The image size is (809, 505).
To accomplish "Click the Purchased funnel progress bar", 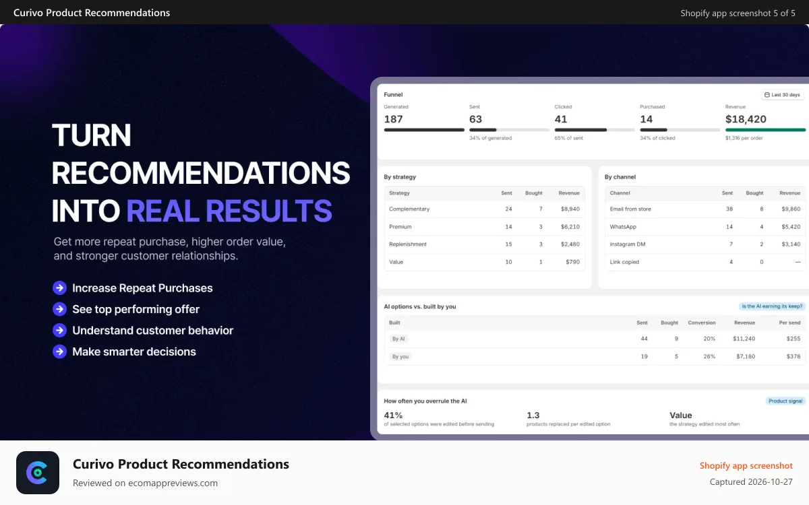I will pyautogui.click(x=680, y=129).
